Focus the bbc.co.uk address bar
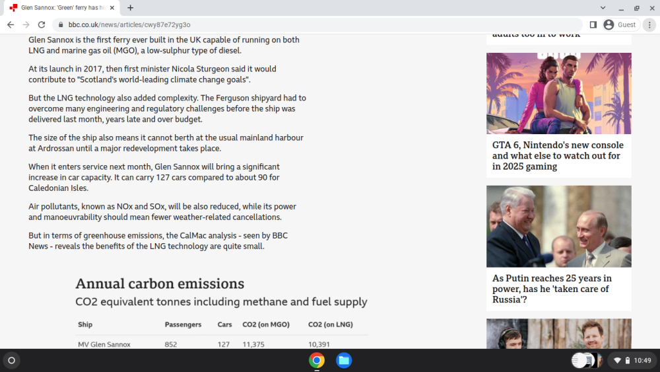The height and width of the screenshot is (372, 660). coord(318,25)
